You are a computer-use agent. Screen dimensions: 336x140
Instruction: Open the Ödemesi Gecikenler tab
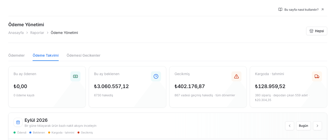coord(83,55)
